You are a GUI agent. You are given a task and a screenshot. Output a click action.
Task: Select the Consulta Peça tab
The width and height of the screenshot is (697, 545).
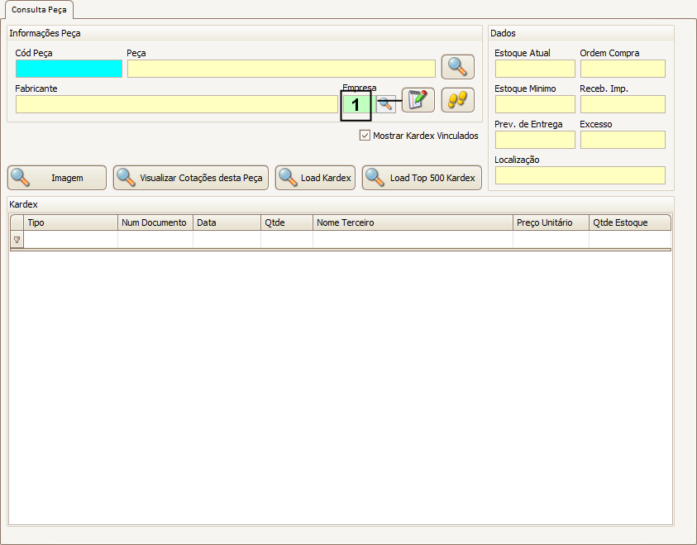pos(38,10)
